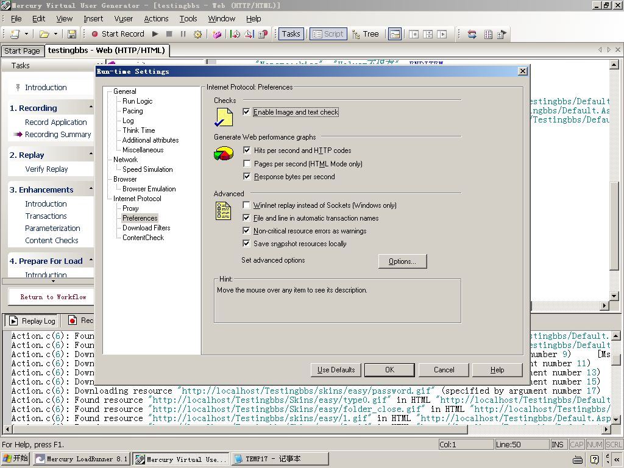Select Proxy in settings tree

(130, 208)
